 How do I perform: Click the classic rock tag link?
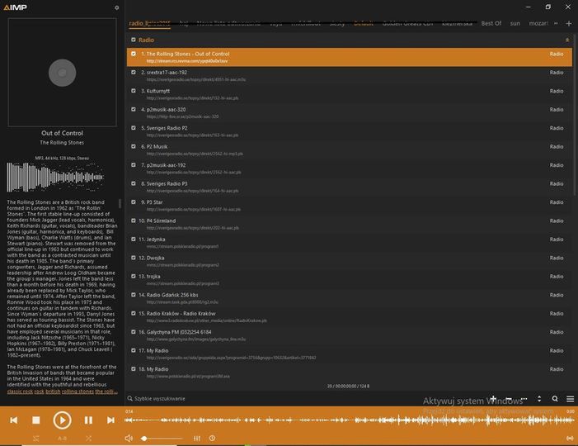[x=20, y=391]
